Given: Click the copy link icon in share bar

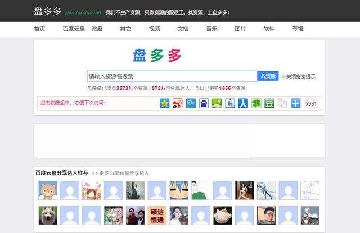Looking at the screenshot, I should pos(282,103).
